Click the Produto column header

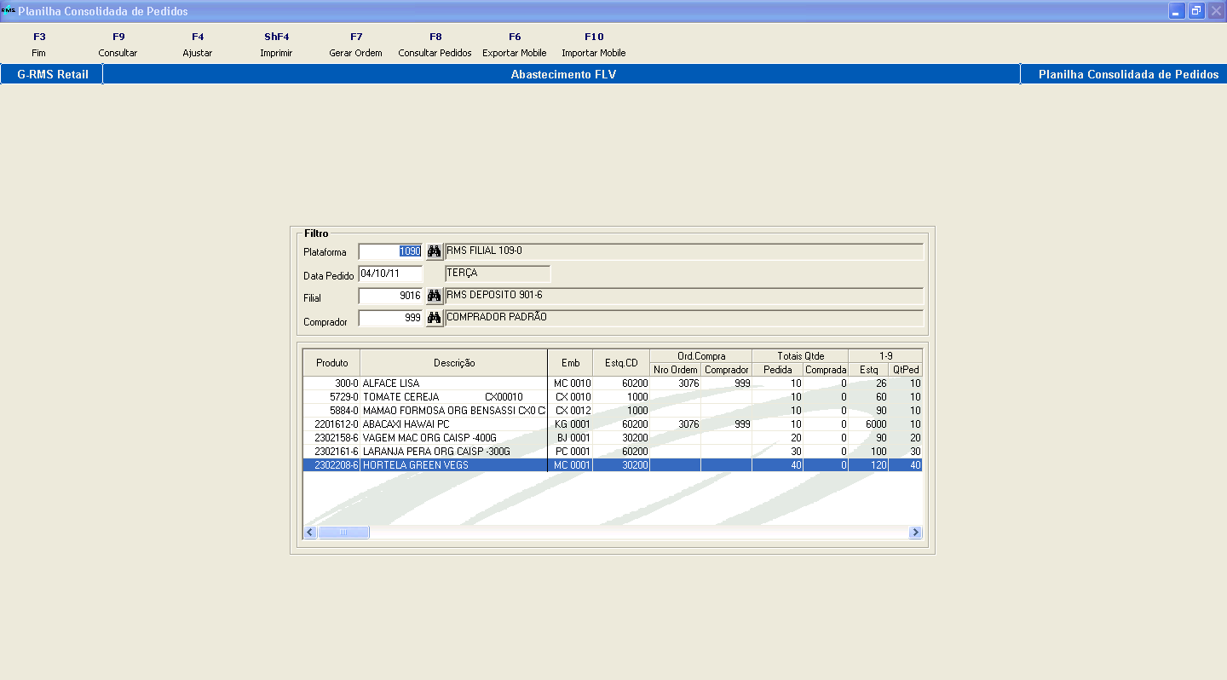tap(331, 363)
